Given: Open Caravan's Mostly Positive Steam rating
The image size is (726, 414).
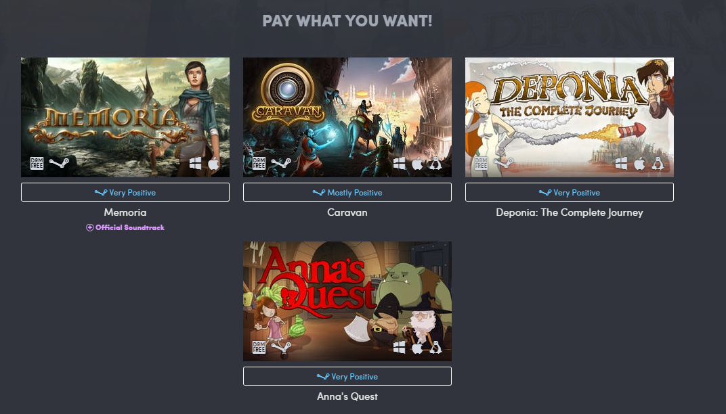Looking at the screenshot, I should [x=347, y=192].
